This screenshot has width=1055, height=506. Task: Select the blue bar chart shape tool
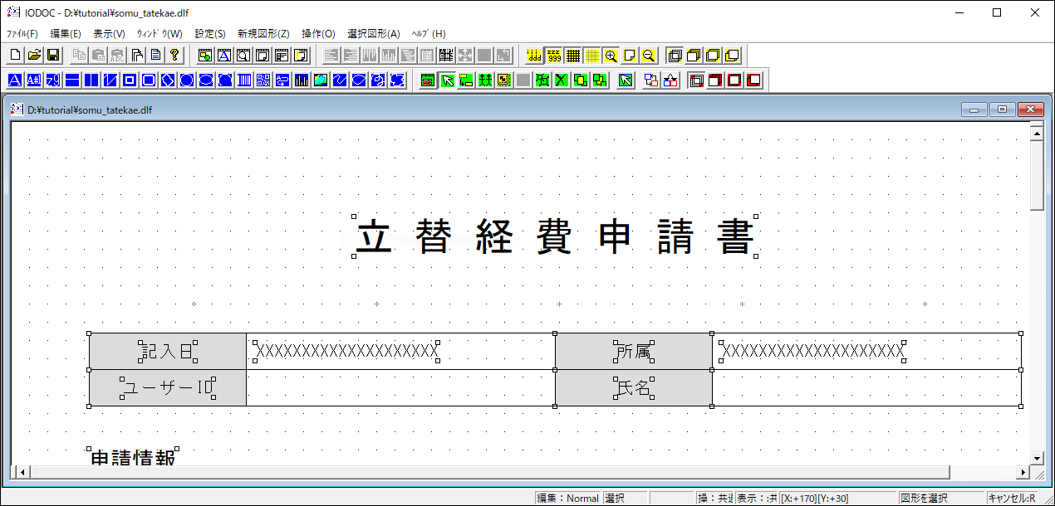click(x=301, y=80)
